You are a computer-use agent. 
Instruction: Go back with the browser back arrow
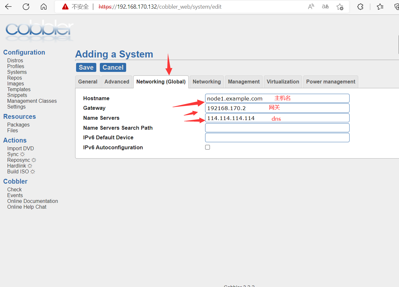click(8, 7)
